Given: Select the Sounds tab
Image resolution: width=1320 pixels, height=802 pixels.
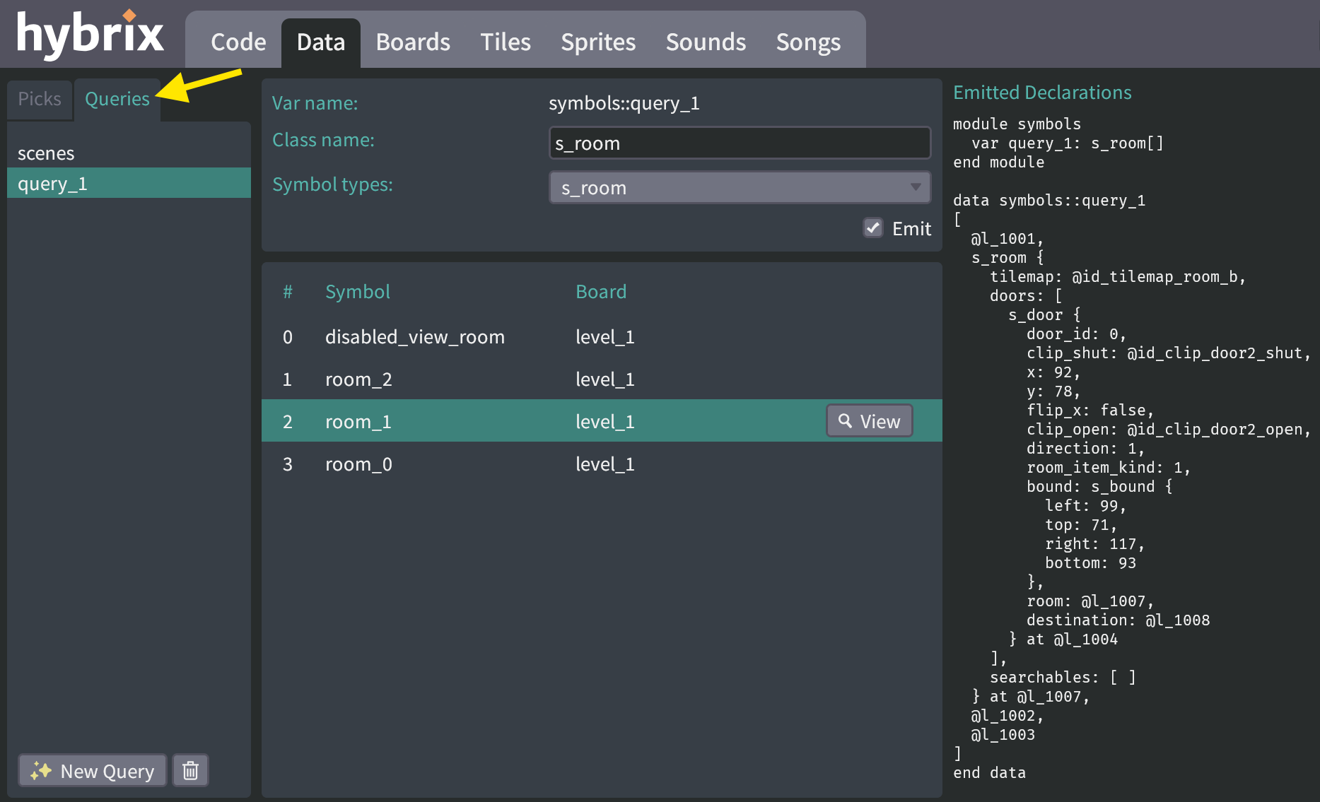Looking at the screenshot, I should [706, 42].
